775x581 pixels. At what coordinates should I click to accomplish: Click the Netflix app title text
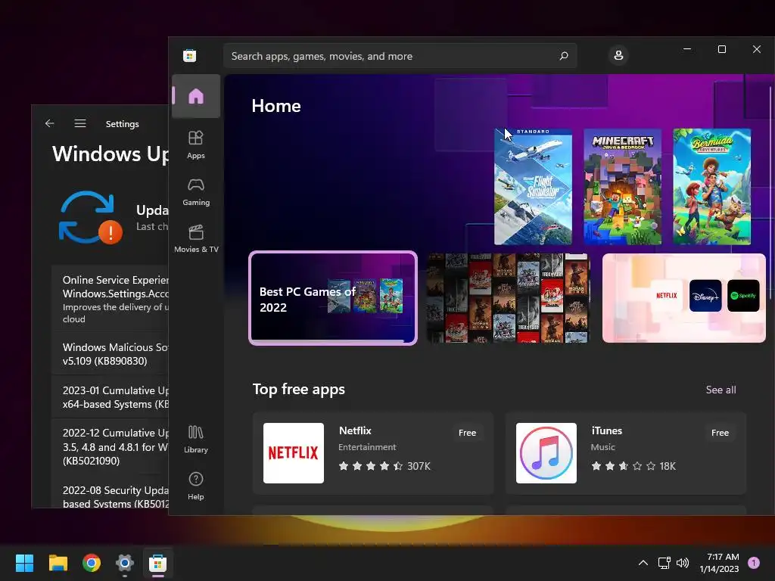coord(355,430)
